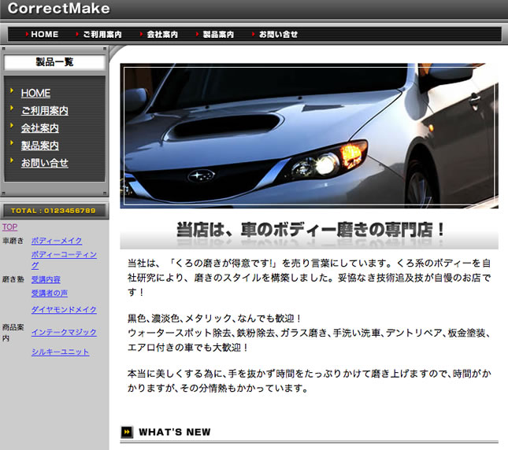
Task: Choose お問い合せ in the top navigation bar
Action: coord(278,35)
